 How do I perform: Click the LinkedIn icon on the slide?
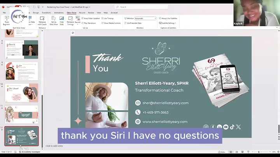click(x=219, y=127)
